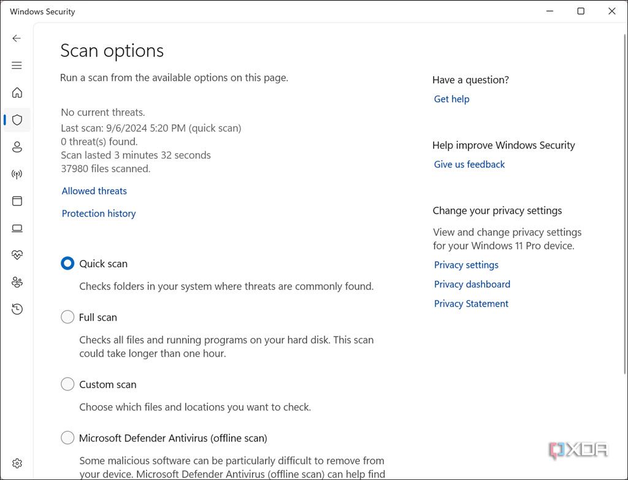Screen dimensions: 628x480
Task: Close the Windows Security window
Action: point(611,11)
